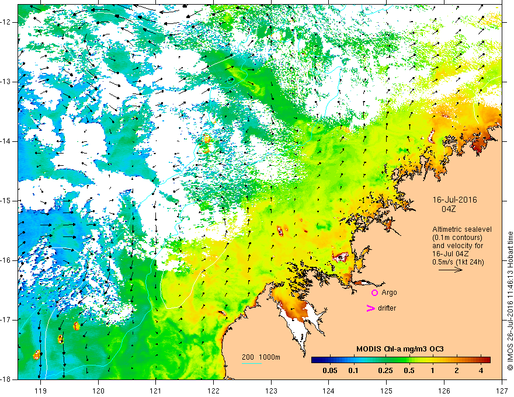514x397 pixels.
Task: Click the magenta Argo circle legend symbol
Action: (x=374, y=292)
